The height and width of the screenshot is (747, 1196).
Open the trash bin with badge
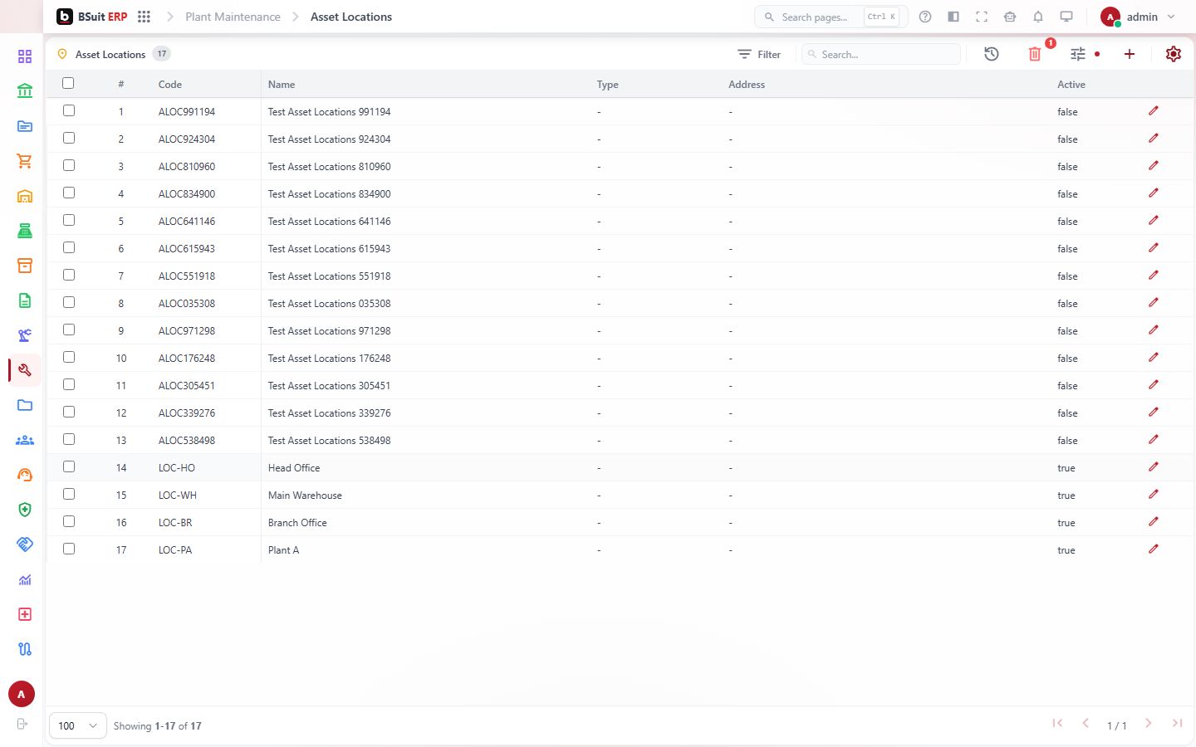coord(1035,54)
